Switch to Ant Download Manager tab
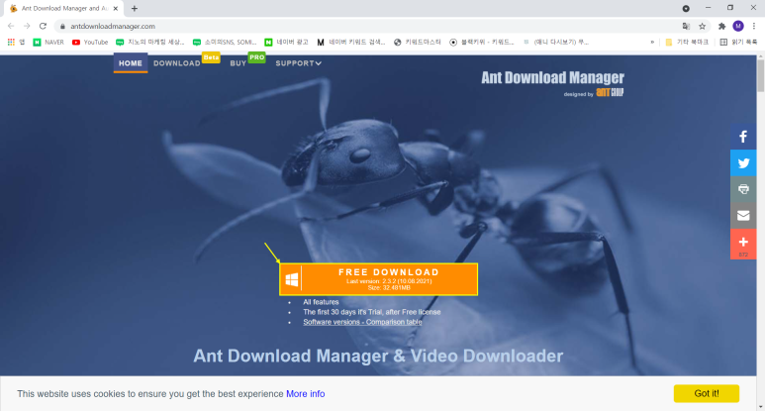This screenshot has height=411, width=765. tap(63, 8)
